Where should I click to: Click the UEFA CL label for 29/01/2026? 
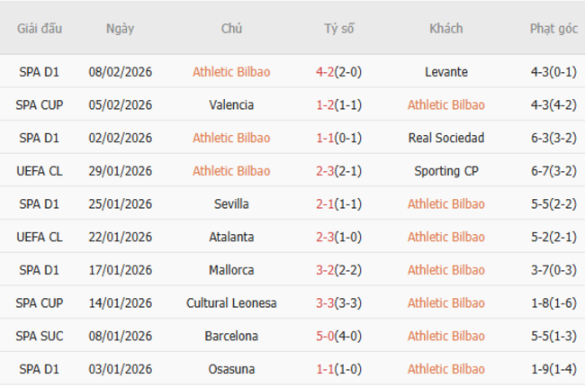tap(40, 171)
